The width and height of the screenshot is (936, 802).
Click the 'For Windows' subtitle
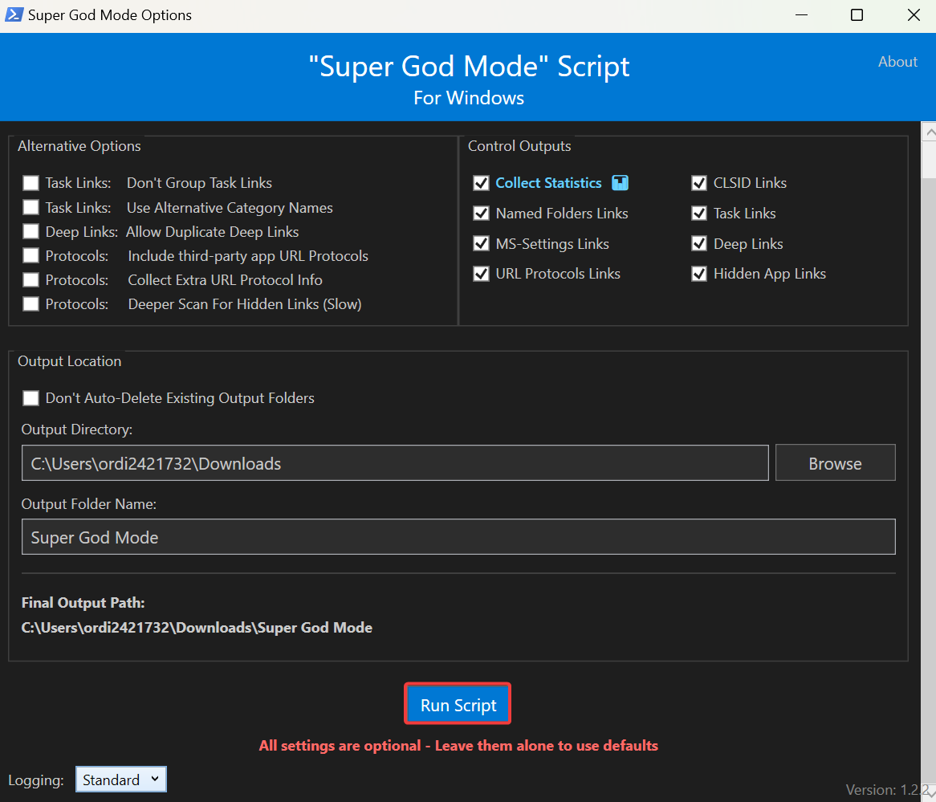(x=469, y=98)
